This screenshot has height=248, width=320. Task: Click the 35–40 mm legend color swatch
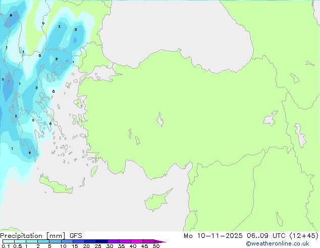[x=125, y=241]
